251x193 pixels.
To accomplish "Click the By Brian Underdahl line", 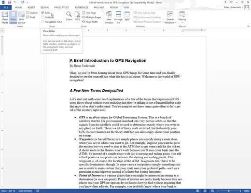I will pos(83,66).
